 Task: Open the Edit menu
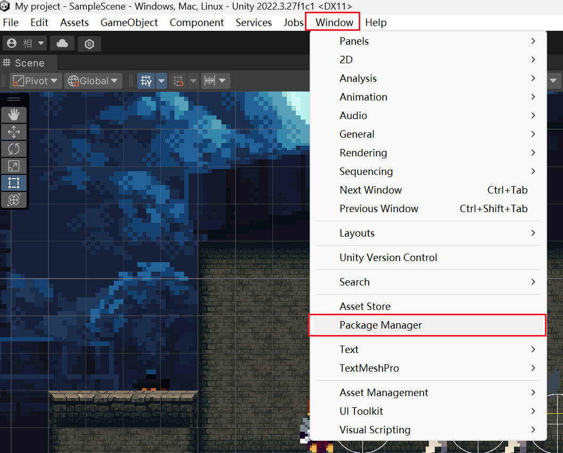(x=39, y=22)
